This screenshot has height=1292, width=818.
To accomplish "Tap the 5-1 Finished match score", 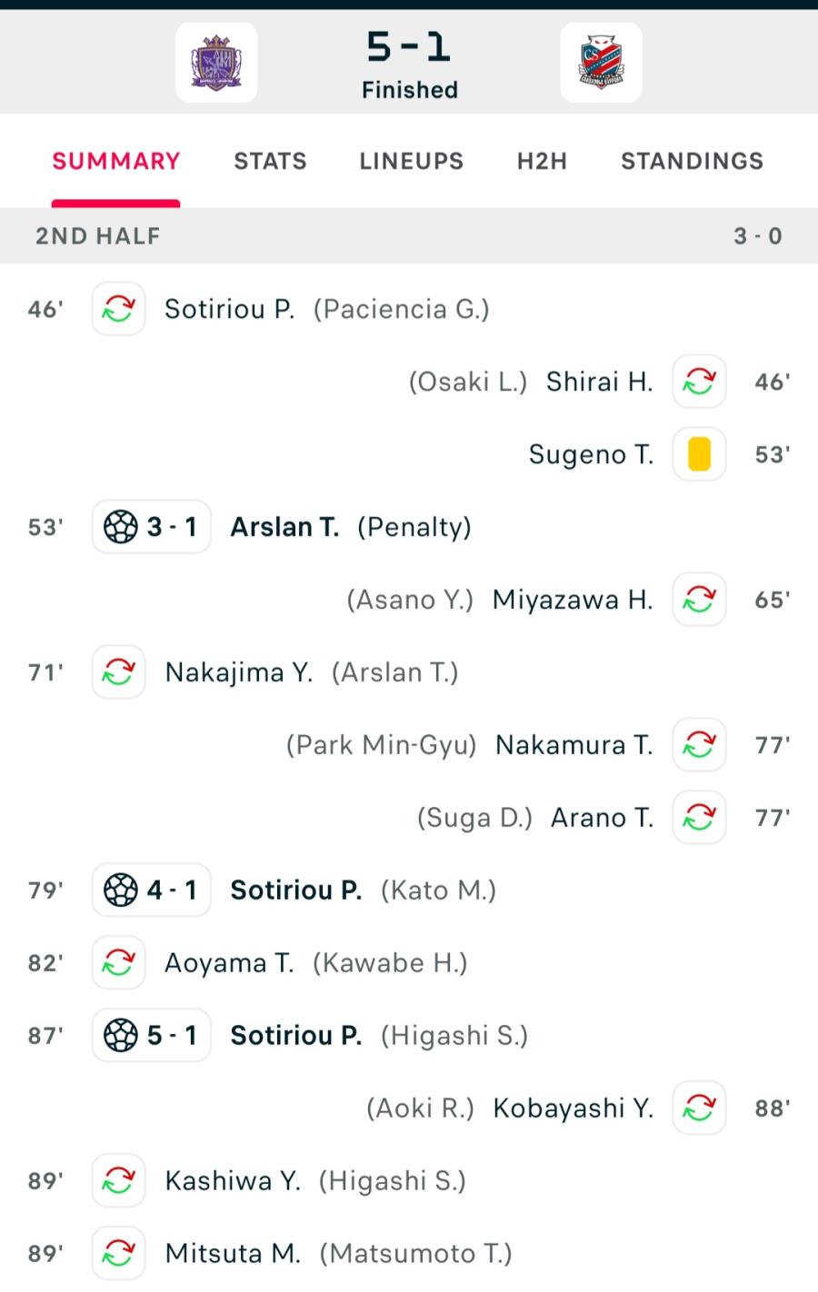I will pyautogui.click(x=409, y=65).
